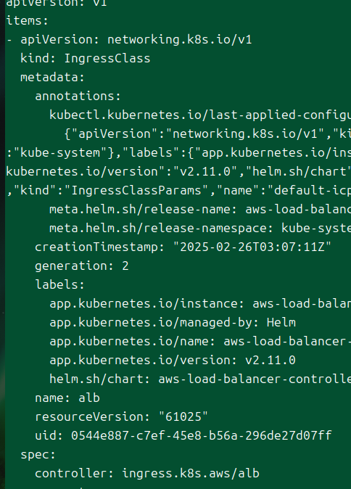Click the 'items:' line
The height and width of the screenshot is (489, 351).
click(28, 21)
